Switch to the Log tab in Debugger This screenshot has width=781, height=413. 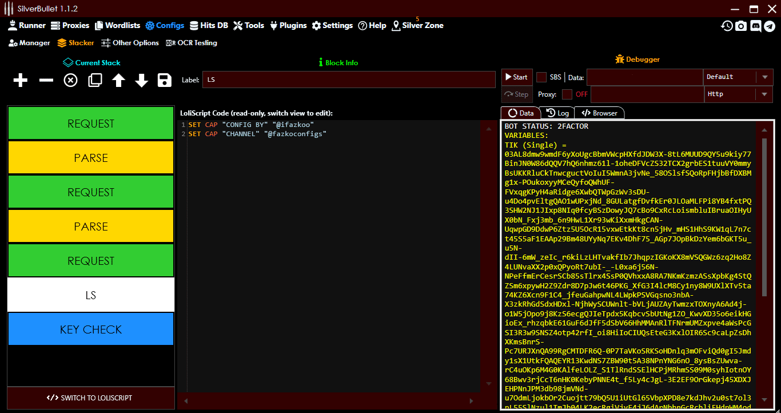click(x=557, y=113)
